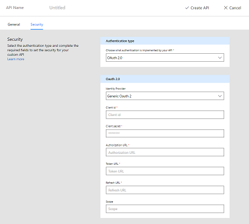The width and height of the screenshot is (249, 224).
Task: Click the Cancel button label
Action: tap(235, 8)
